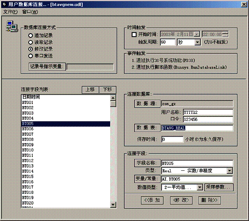Click the 数据源 button

146,104
